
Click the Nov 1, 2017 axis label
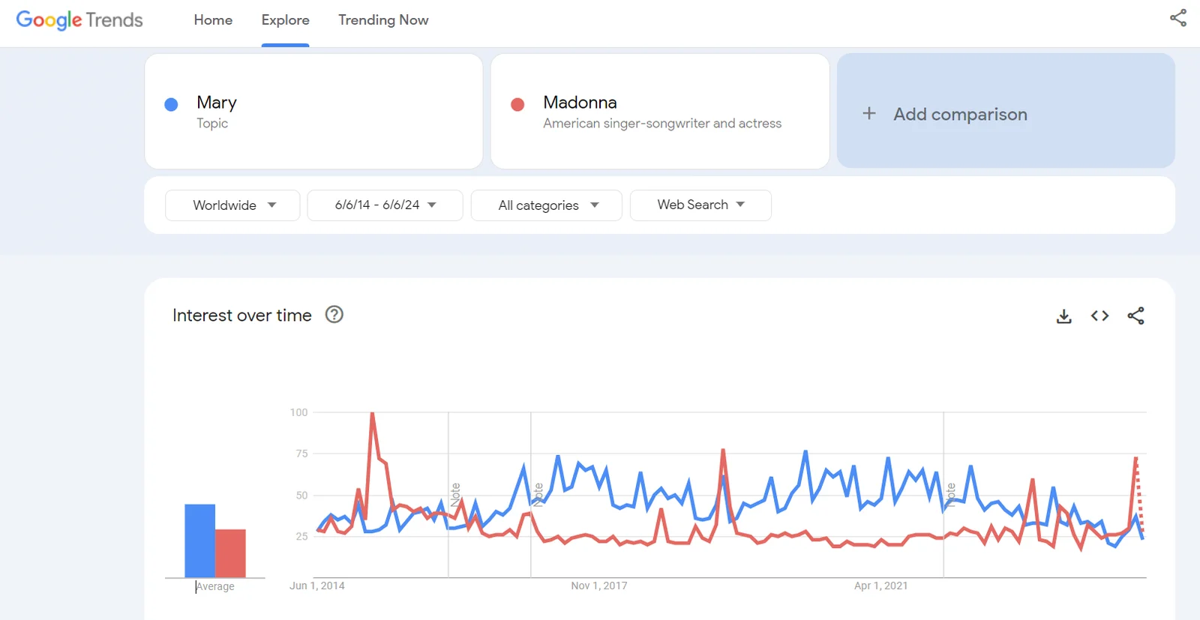pos(599,586)
